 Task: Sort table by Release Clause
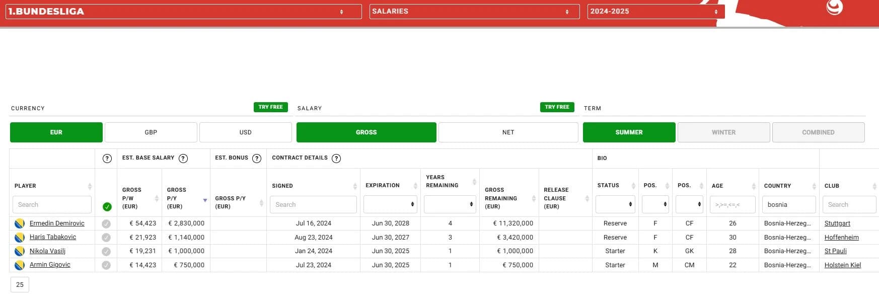point(587,198)
